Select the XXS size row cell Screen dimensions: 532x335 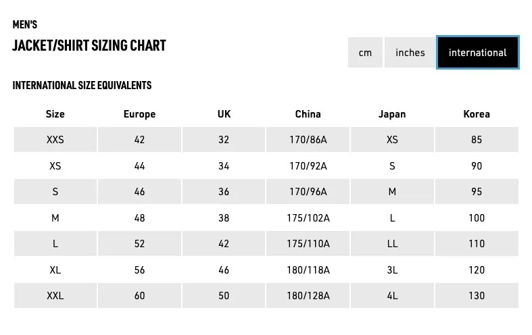coord(55,139)
